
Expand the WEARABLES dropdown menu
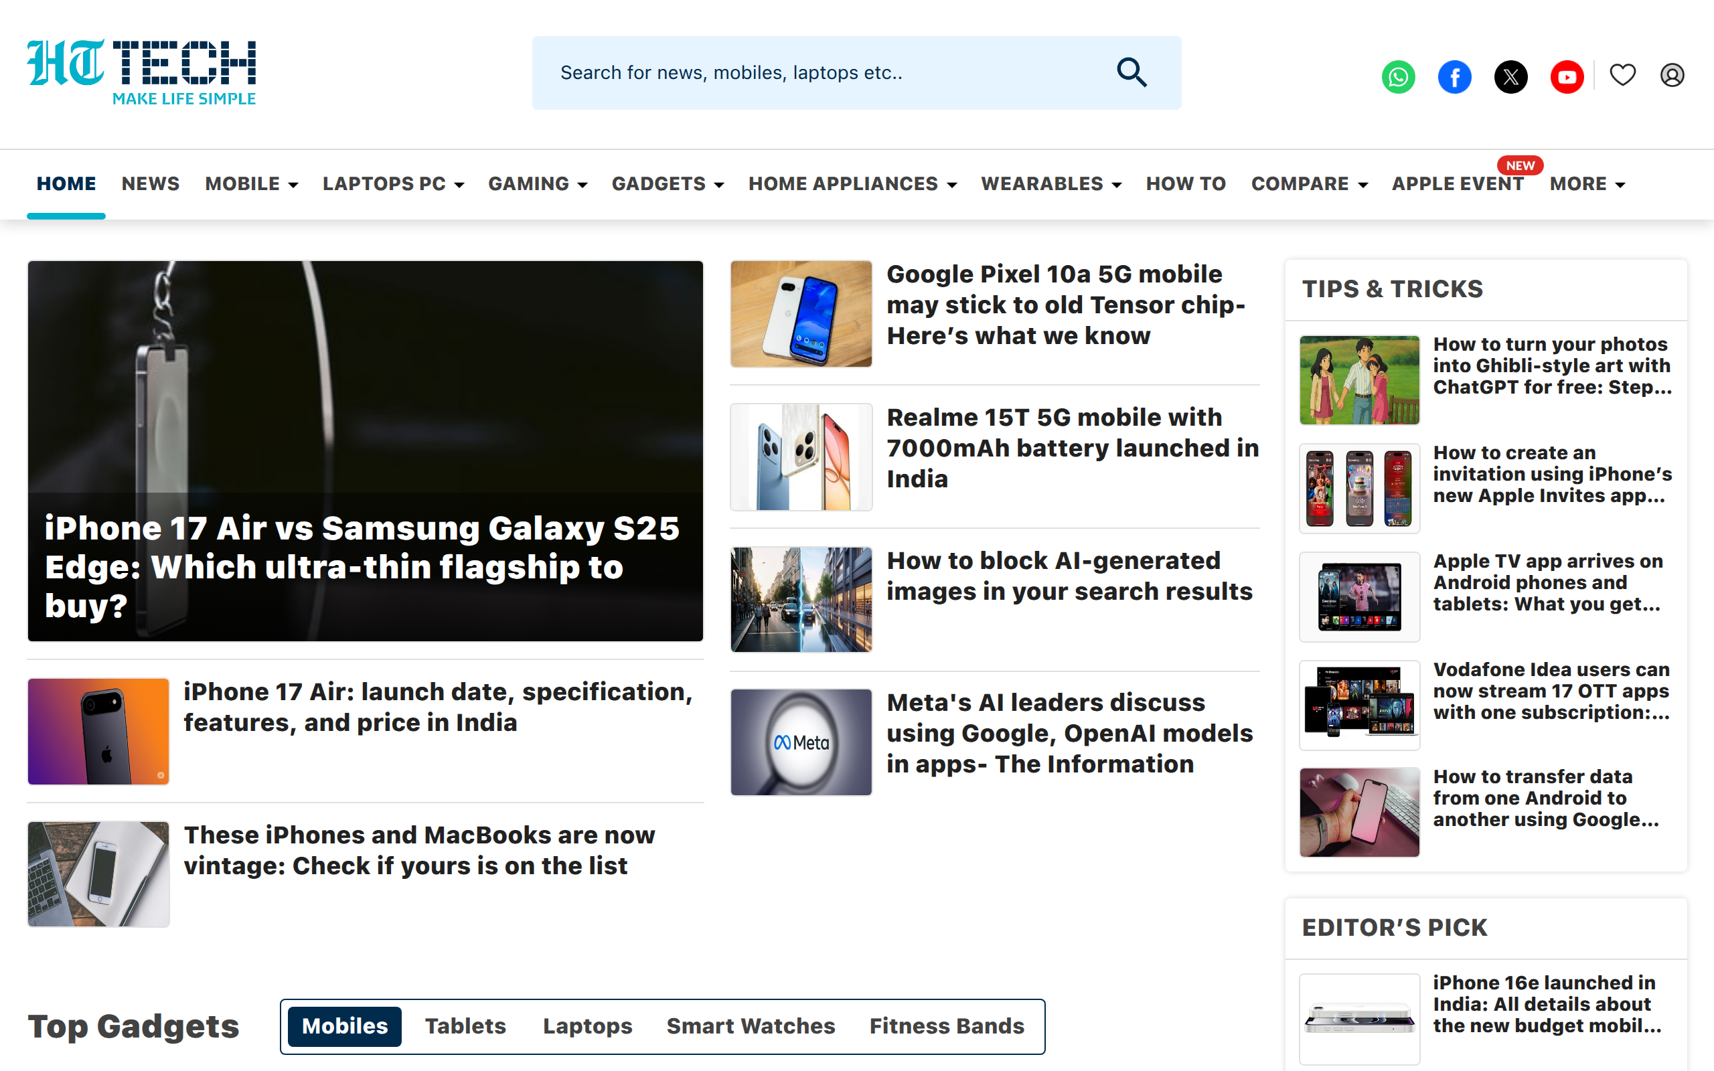click(1051, 183)
